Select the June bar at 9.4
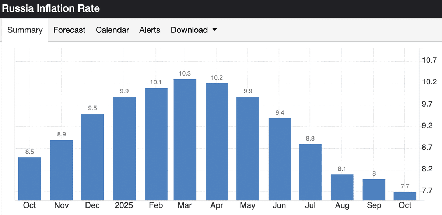The image size is (442, 215). click(x=280, y=159)
